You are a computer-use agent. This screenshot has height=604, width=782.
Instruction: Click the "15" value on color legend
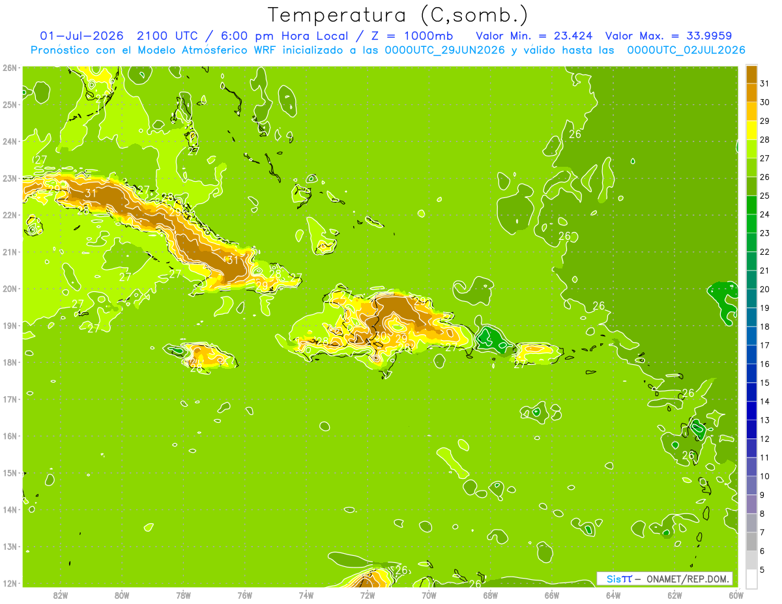click(x=764, y=382)
